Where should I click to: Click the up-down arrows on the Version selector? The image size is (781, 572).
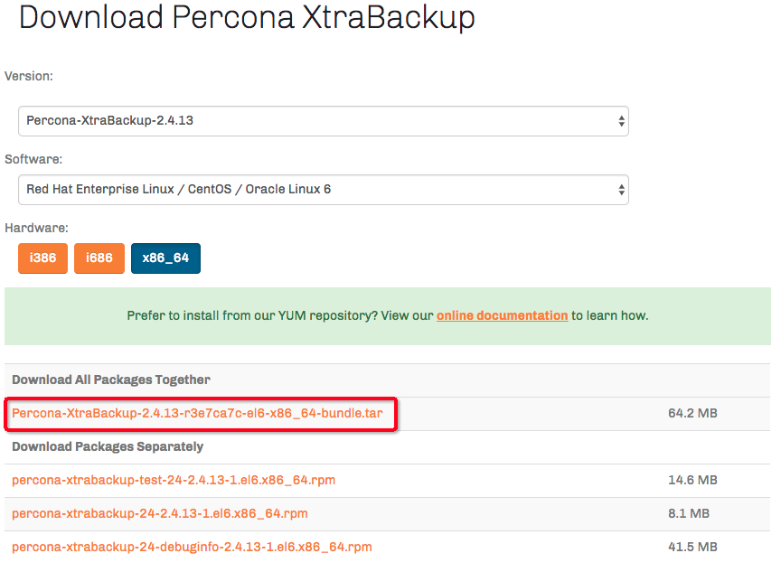click(621, 121)
